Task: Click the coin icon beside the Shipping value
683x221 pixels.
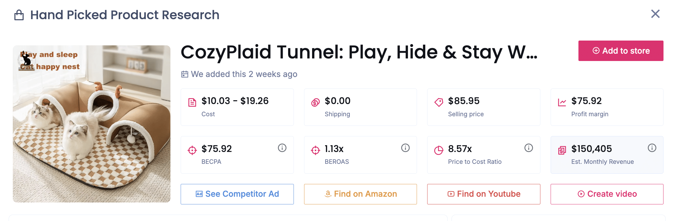Action: 315,102
